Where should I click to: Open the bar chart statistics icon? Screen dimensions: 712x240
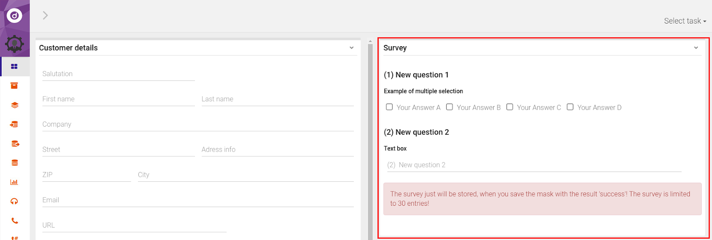click(x=14, y=182)
